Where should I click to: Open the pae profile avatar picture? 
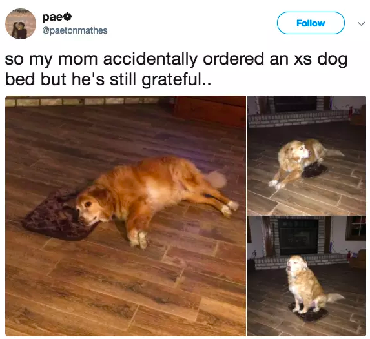point(21,24)
